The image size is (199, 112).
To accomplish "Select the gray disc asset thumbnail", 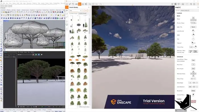I will pos(79,25).
